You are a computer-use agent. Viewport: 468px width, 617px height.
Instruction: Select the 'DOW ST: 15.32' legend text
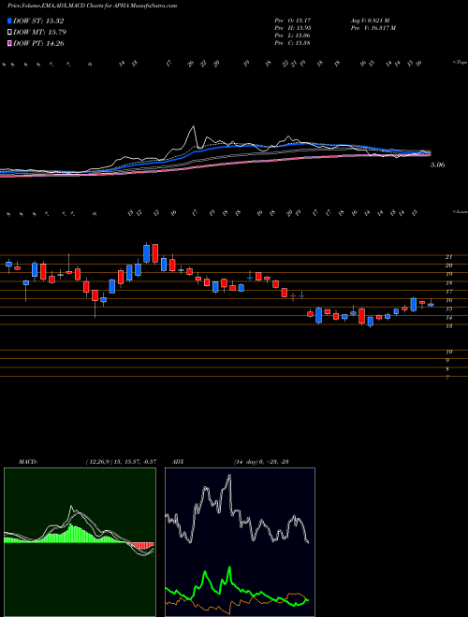pyautogui.click(x=38, y=21)
